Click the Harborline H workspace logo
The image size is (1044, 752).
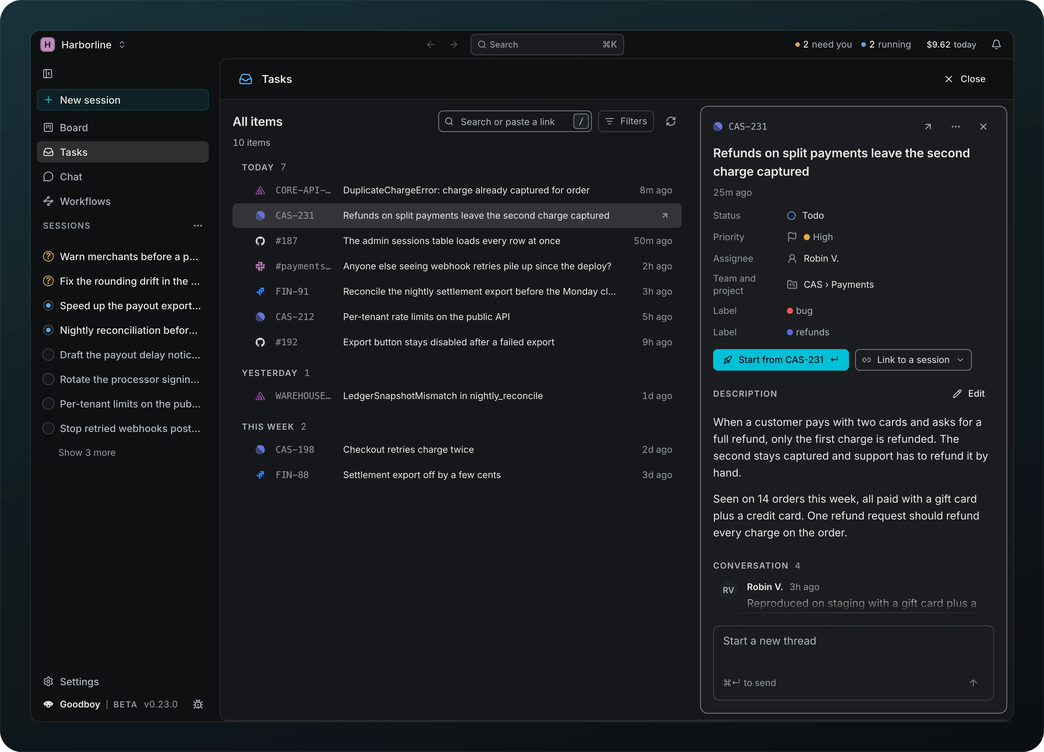coord(47,45)
